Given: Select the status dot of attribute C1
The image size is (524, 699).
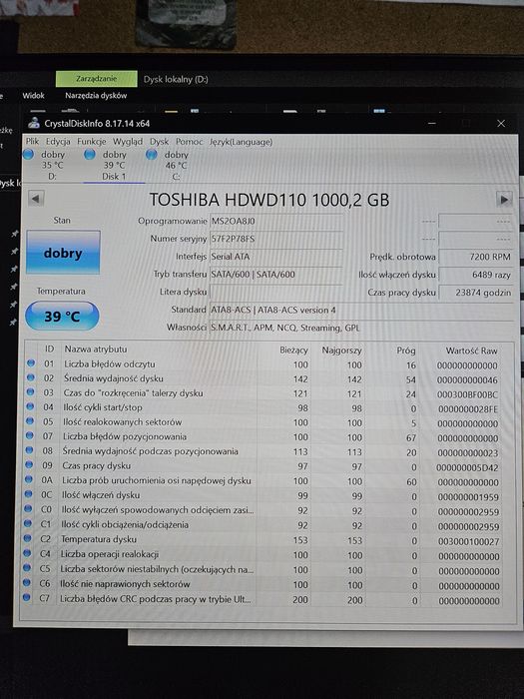Looking at the screenshot, I should 28,523.
